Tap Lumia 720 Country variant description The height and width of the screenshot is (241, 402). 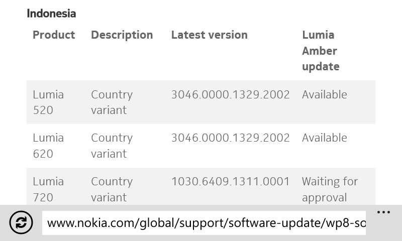tap(112, 189)
